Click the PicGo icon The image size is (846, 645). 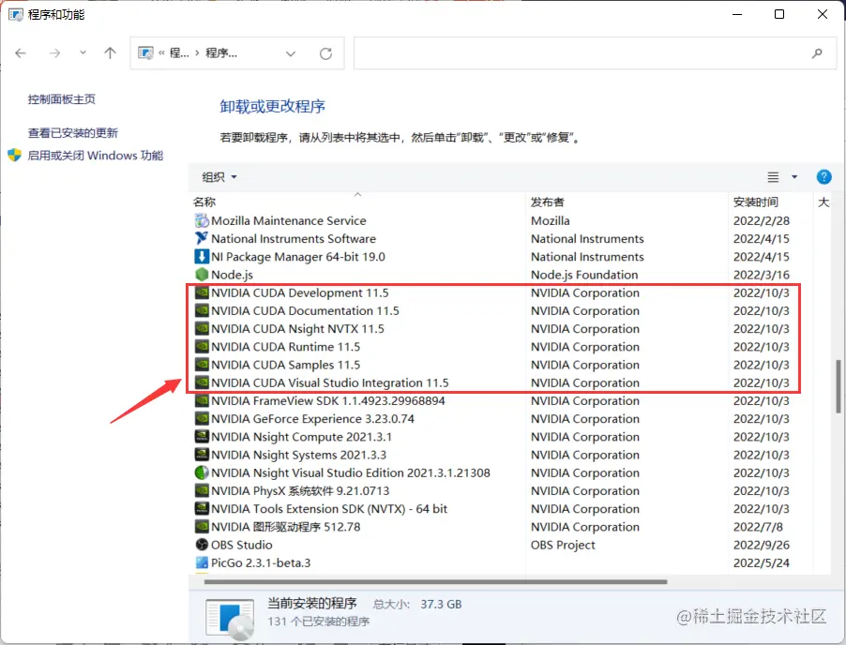pos(202,563)
